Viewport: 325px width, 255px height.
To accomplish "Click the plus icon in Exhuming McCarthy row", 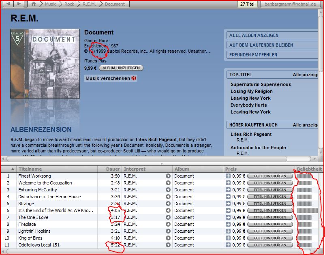I will pos(228,190).
